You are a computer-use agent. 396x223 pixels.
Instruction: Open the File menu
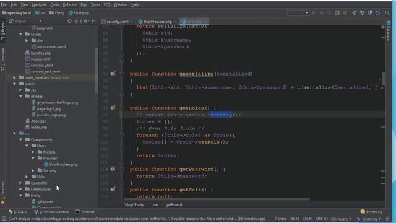[4, 4]
